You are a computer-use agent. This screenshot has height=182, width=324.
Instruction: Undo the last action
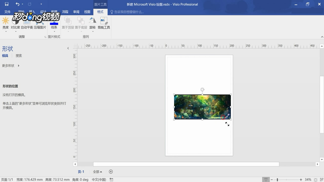(x=17, y=4)
